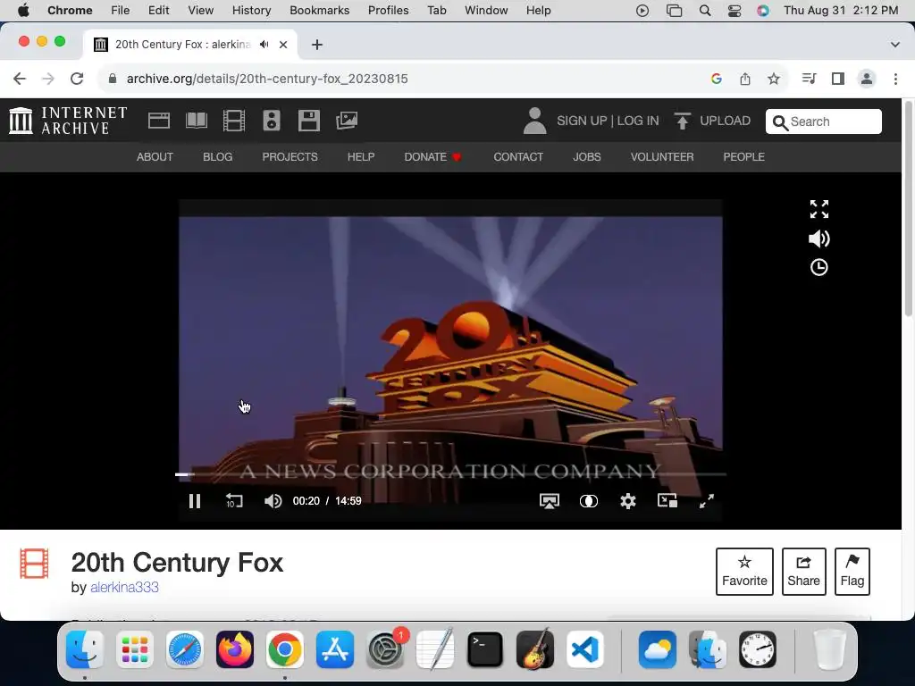Image resolution: width=915 pixels, height=686 pixels.
Task: Bookmark this page with the star
Action: (x=774, y=79)
